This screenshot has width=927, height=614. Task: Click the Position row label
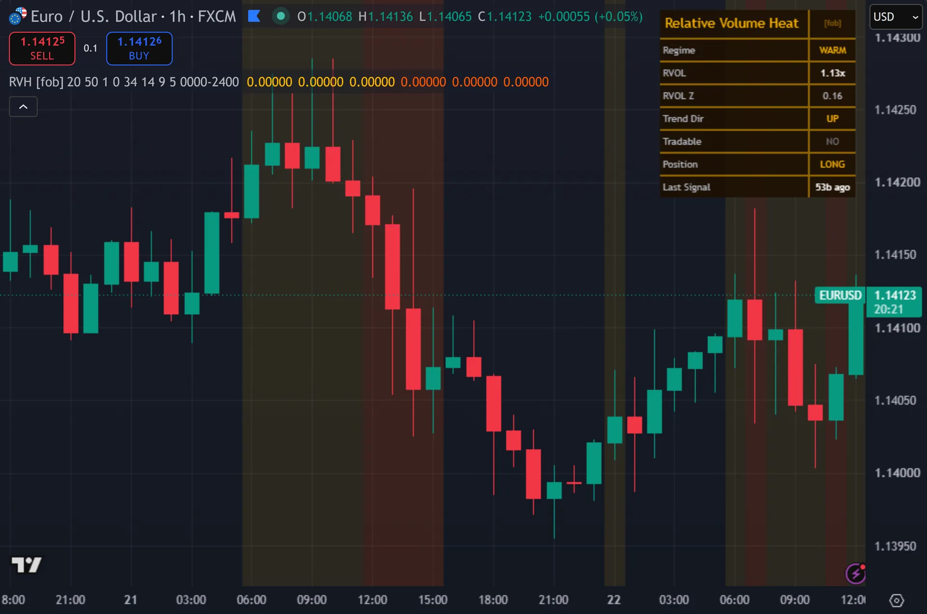680,164
